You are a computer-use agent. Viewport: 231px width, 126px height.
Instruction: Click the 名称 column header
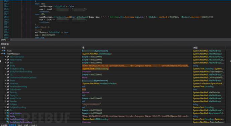3,48
